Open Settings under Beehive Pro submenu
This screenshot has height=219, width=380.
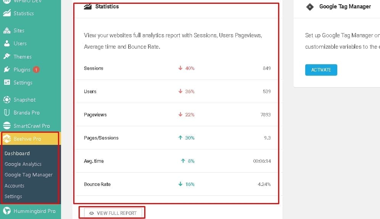13,197
